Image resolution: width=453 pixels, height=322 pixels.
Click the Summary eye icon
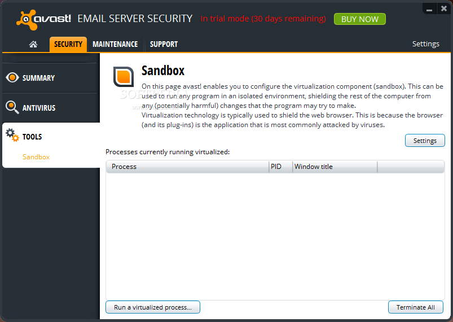pos(12,77)
